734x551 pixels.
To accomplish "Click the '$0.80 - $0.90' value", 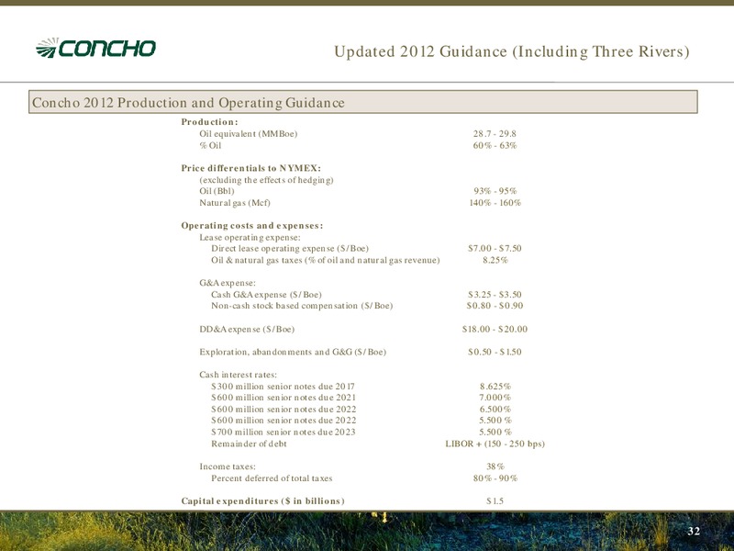I will pos(495,306).
